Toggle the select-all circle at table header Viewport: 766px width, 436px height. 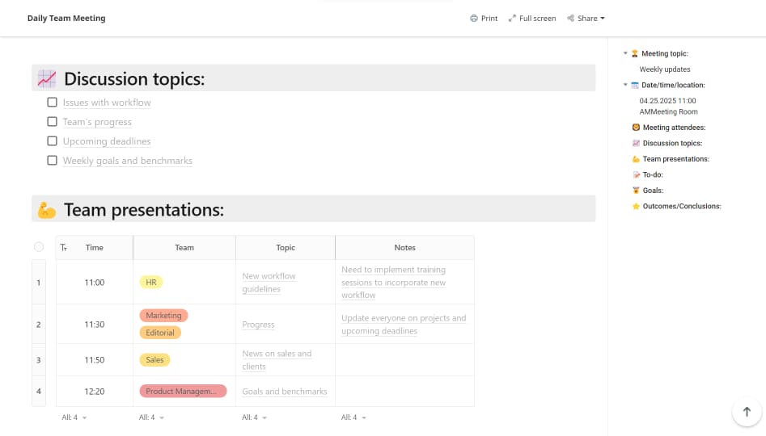pos(39,247)
